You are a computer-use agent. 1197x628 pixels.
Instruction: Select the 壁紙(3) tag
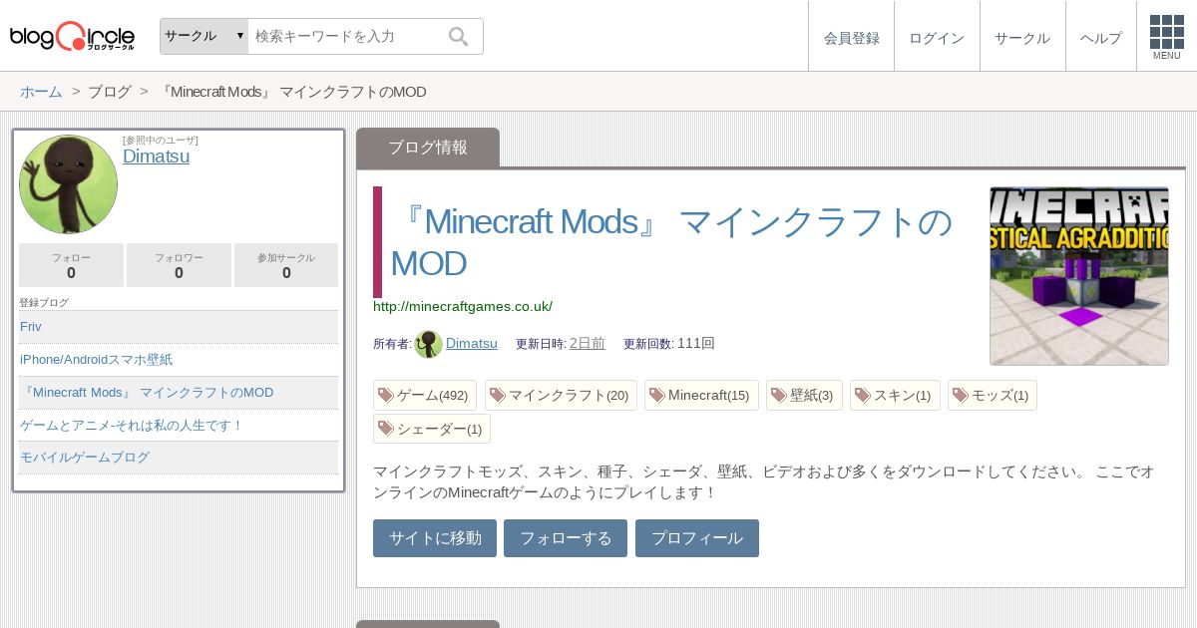coord(804,396)
